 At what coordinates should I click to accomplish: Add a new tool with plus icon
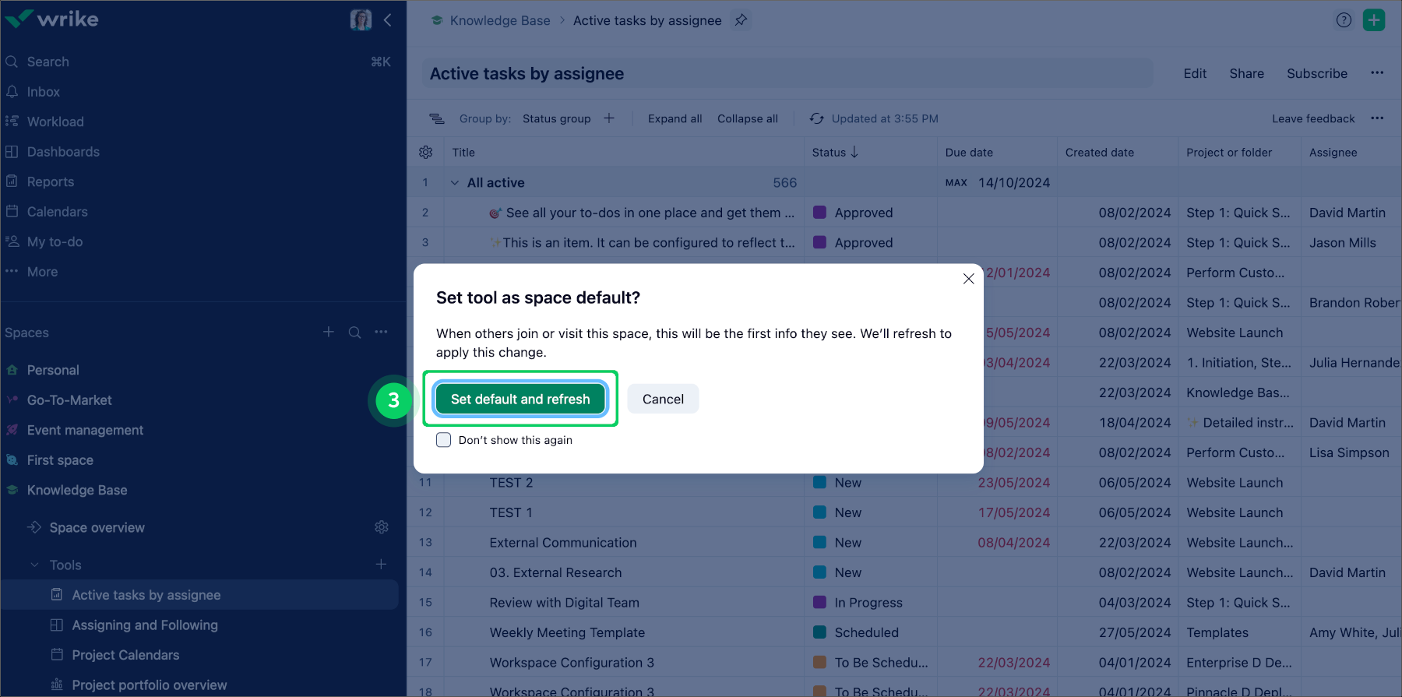click(x=381, y=565)
